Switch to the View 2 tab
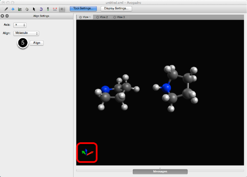 point(102,17)
